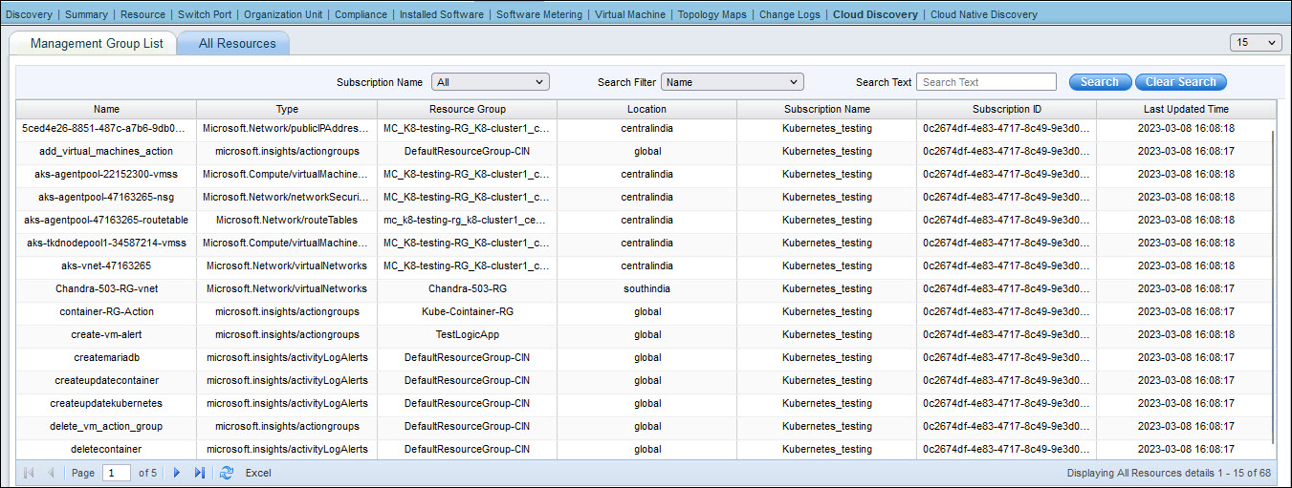This screenshot has width=1292, height=488.
Task: Open the page size dropdown showing 15
Action: (x=1257, y=42)
